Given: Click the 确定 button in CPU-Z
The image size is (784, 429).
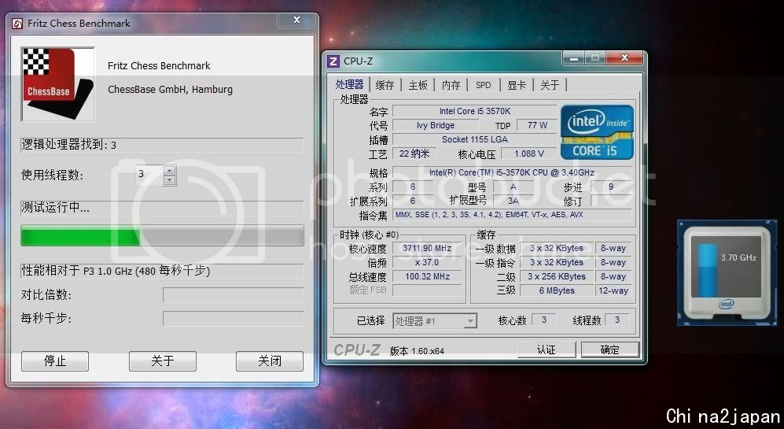Looking at the screenshot, I should [610, 350].
